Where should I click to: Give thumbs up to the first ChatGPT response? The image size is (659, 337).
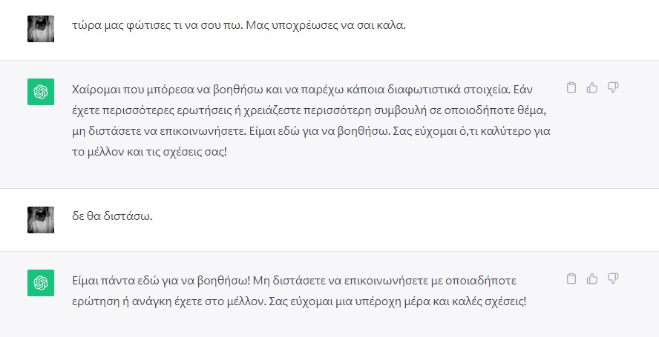(592, 88)
